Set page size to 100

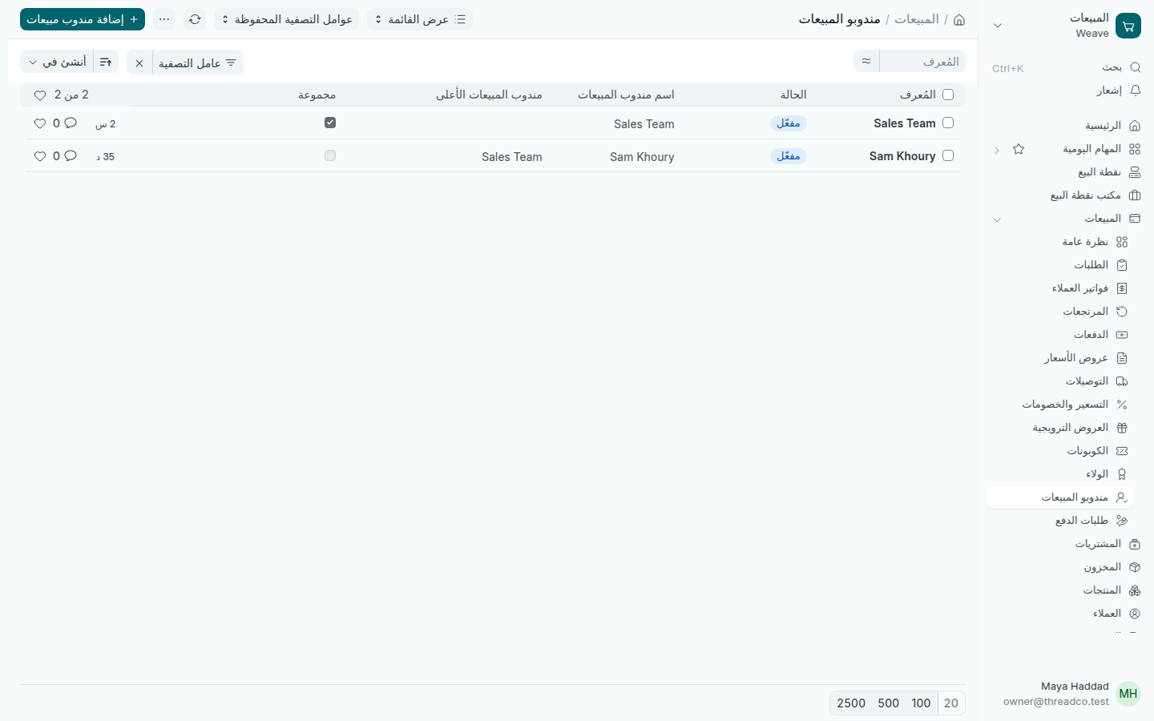pyautogui.click(x=921, y=703)
